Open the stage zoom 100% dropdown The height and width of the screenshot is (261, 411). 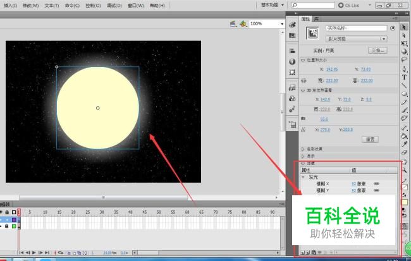(x=282, y=24)
